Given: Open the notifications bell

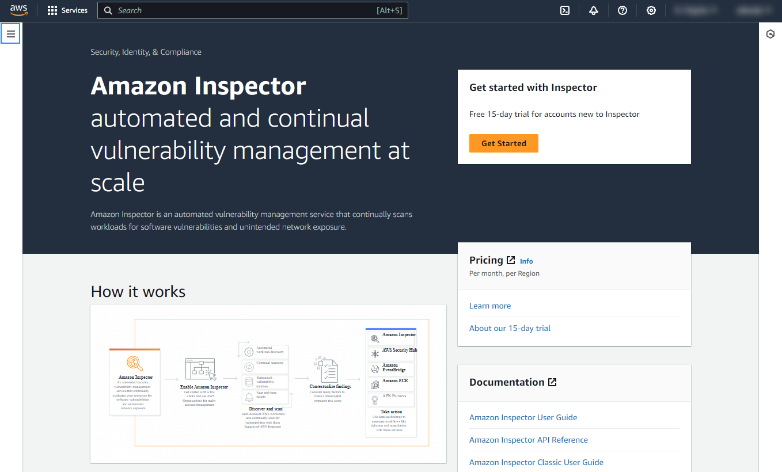Looking at the screenshot, I should 594,10.
